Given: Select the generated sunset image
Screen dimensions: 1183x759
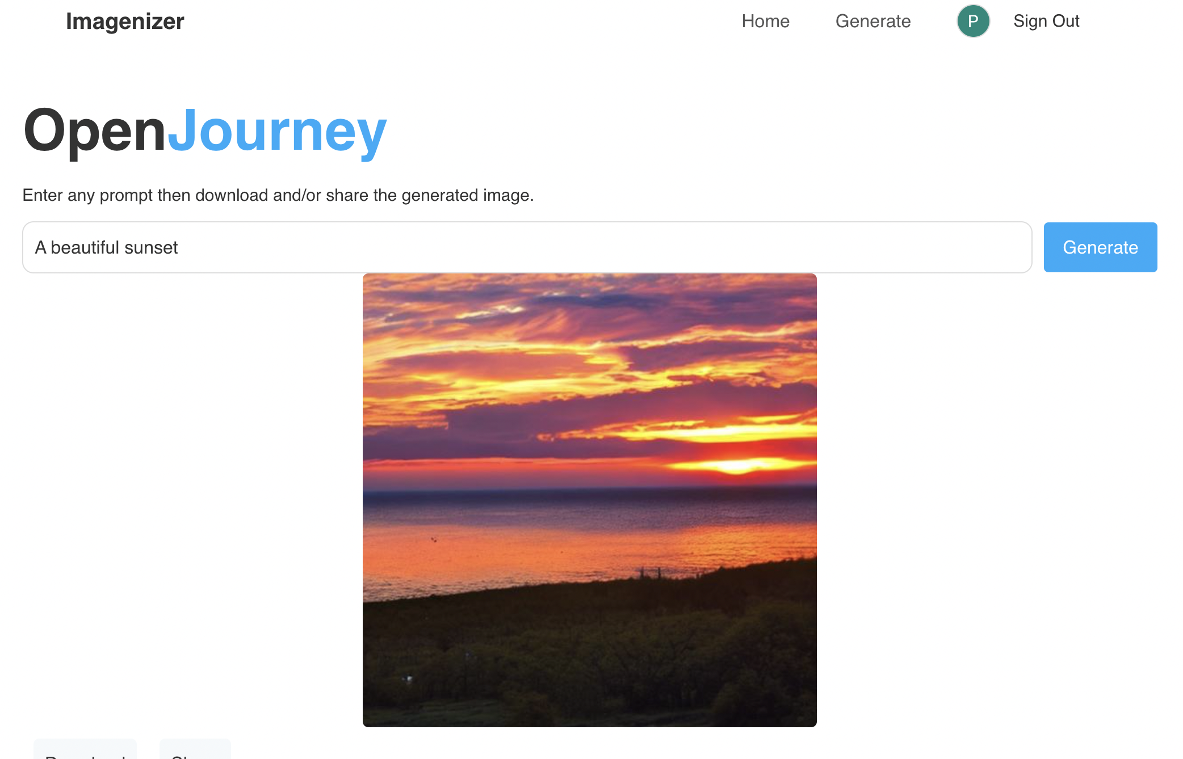Looking at the screenshot, I should tap(589, 500).
